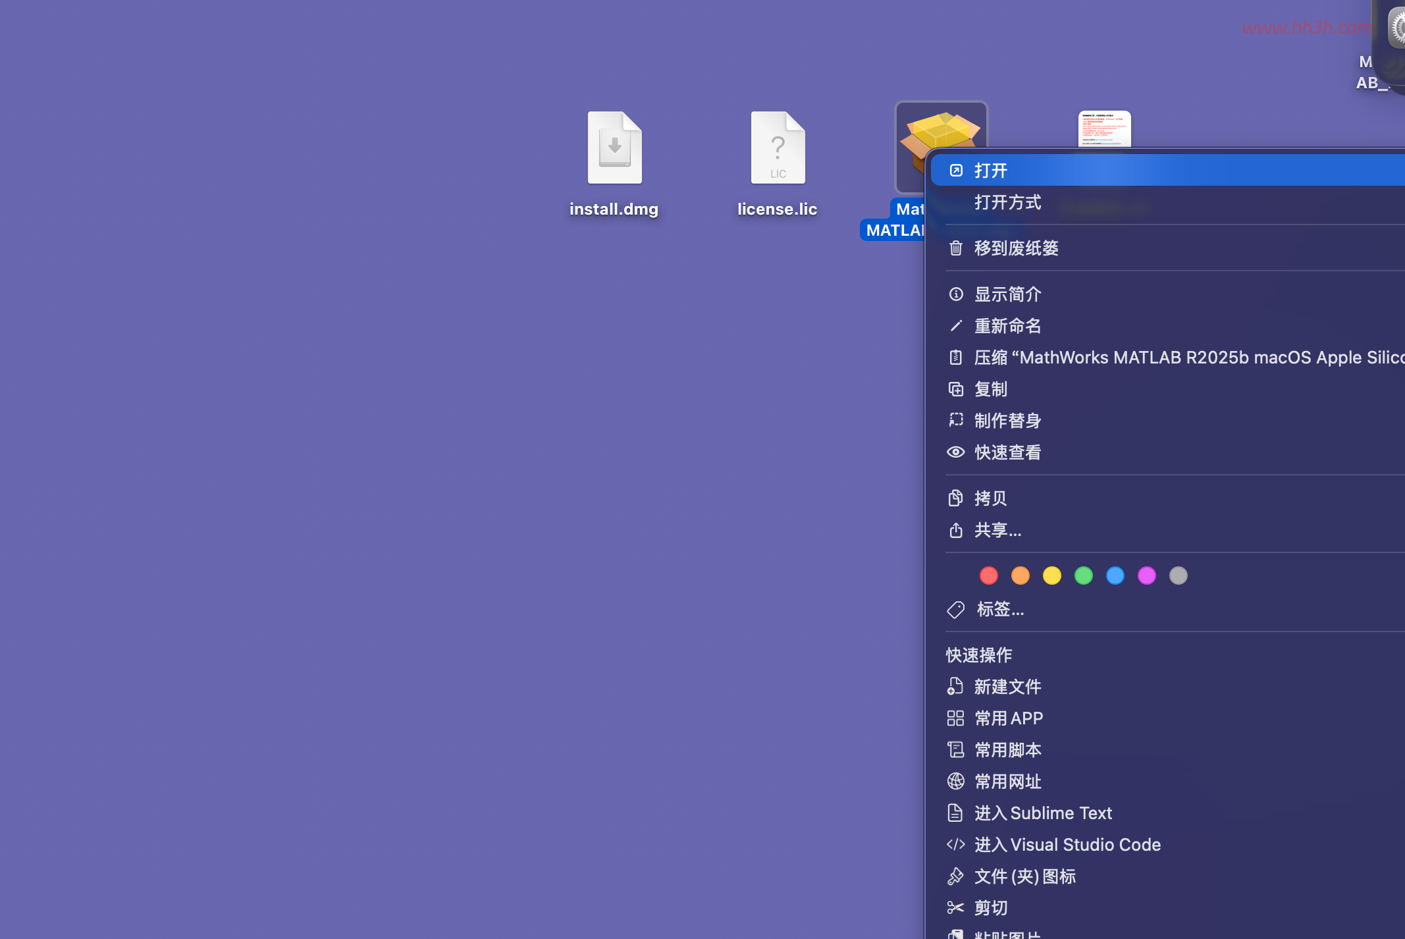Select the text document thumbnail beside the package
This screenshot has height=939, width=1405.
(1104, 129)
